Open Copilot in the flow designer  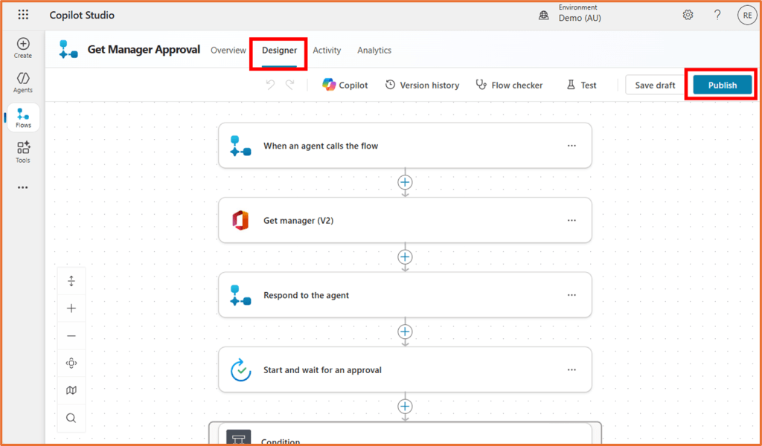(345, 85)
